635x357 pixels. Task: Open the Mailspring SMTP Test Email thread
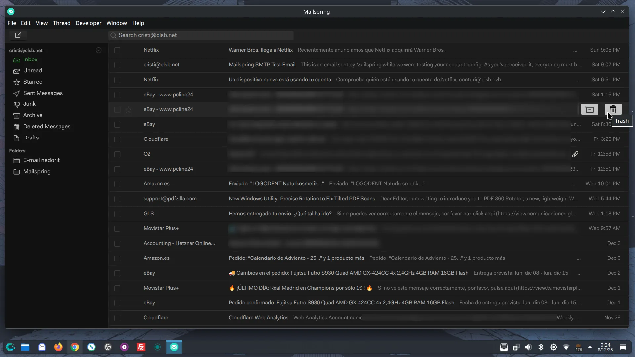click(262, 65)
